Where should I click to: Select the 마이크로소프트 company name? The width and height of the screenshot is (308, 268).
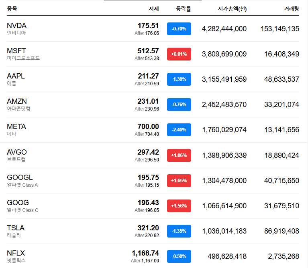pyautogui.click(x=23, y=58)
